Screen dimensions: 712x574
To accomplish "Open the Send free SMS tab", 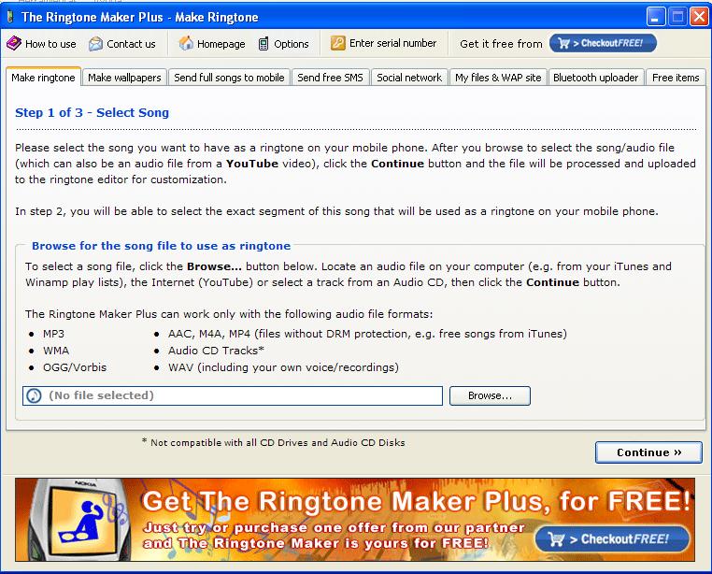I will (330, 78).
